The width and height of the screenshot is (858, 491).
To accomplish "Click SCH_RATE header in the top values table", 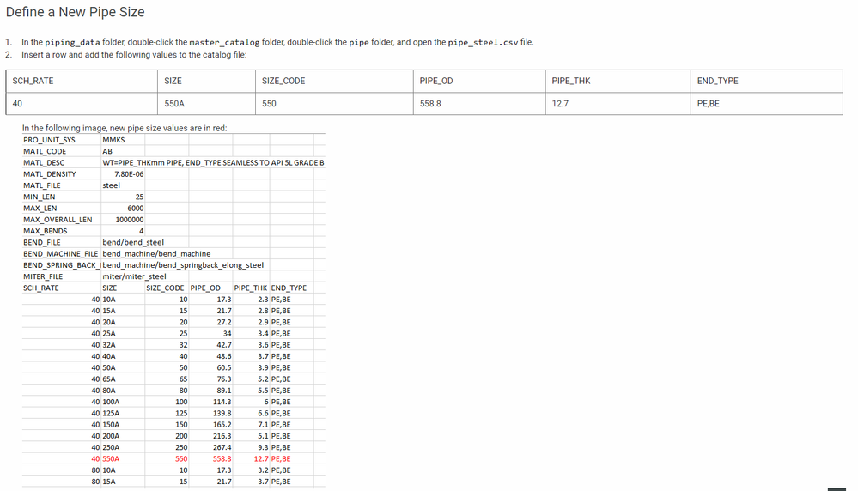I will coord(33,81).
